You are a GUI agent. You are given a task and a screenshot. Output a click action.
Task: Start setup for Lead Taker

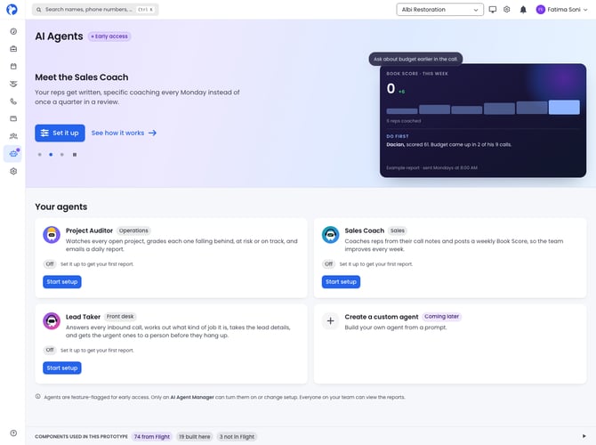click(62, 368)
